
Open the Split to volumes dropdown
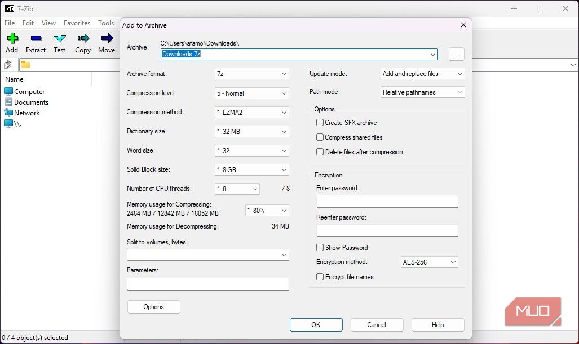(208, 255)
